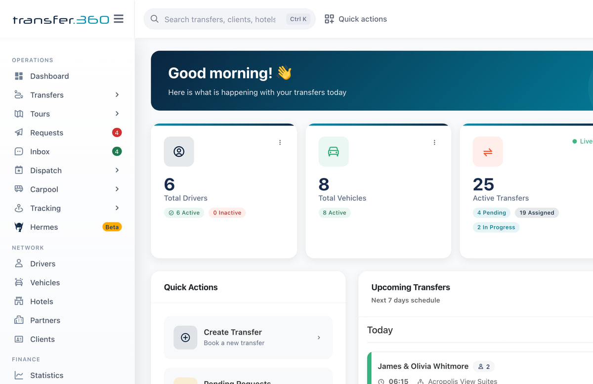Open the Requests menu item
This screenshot has width=593, height=384.
(x=67, y=132)
